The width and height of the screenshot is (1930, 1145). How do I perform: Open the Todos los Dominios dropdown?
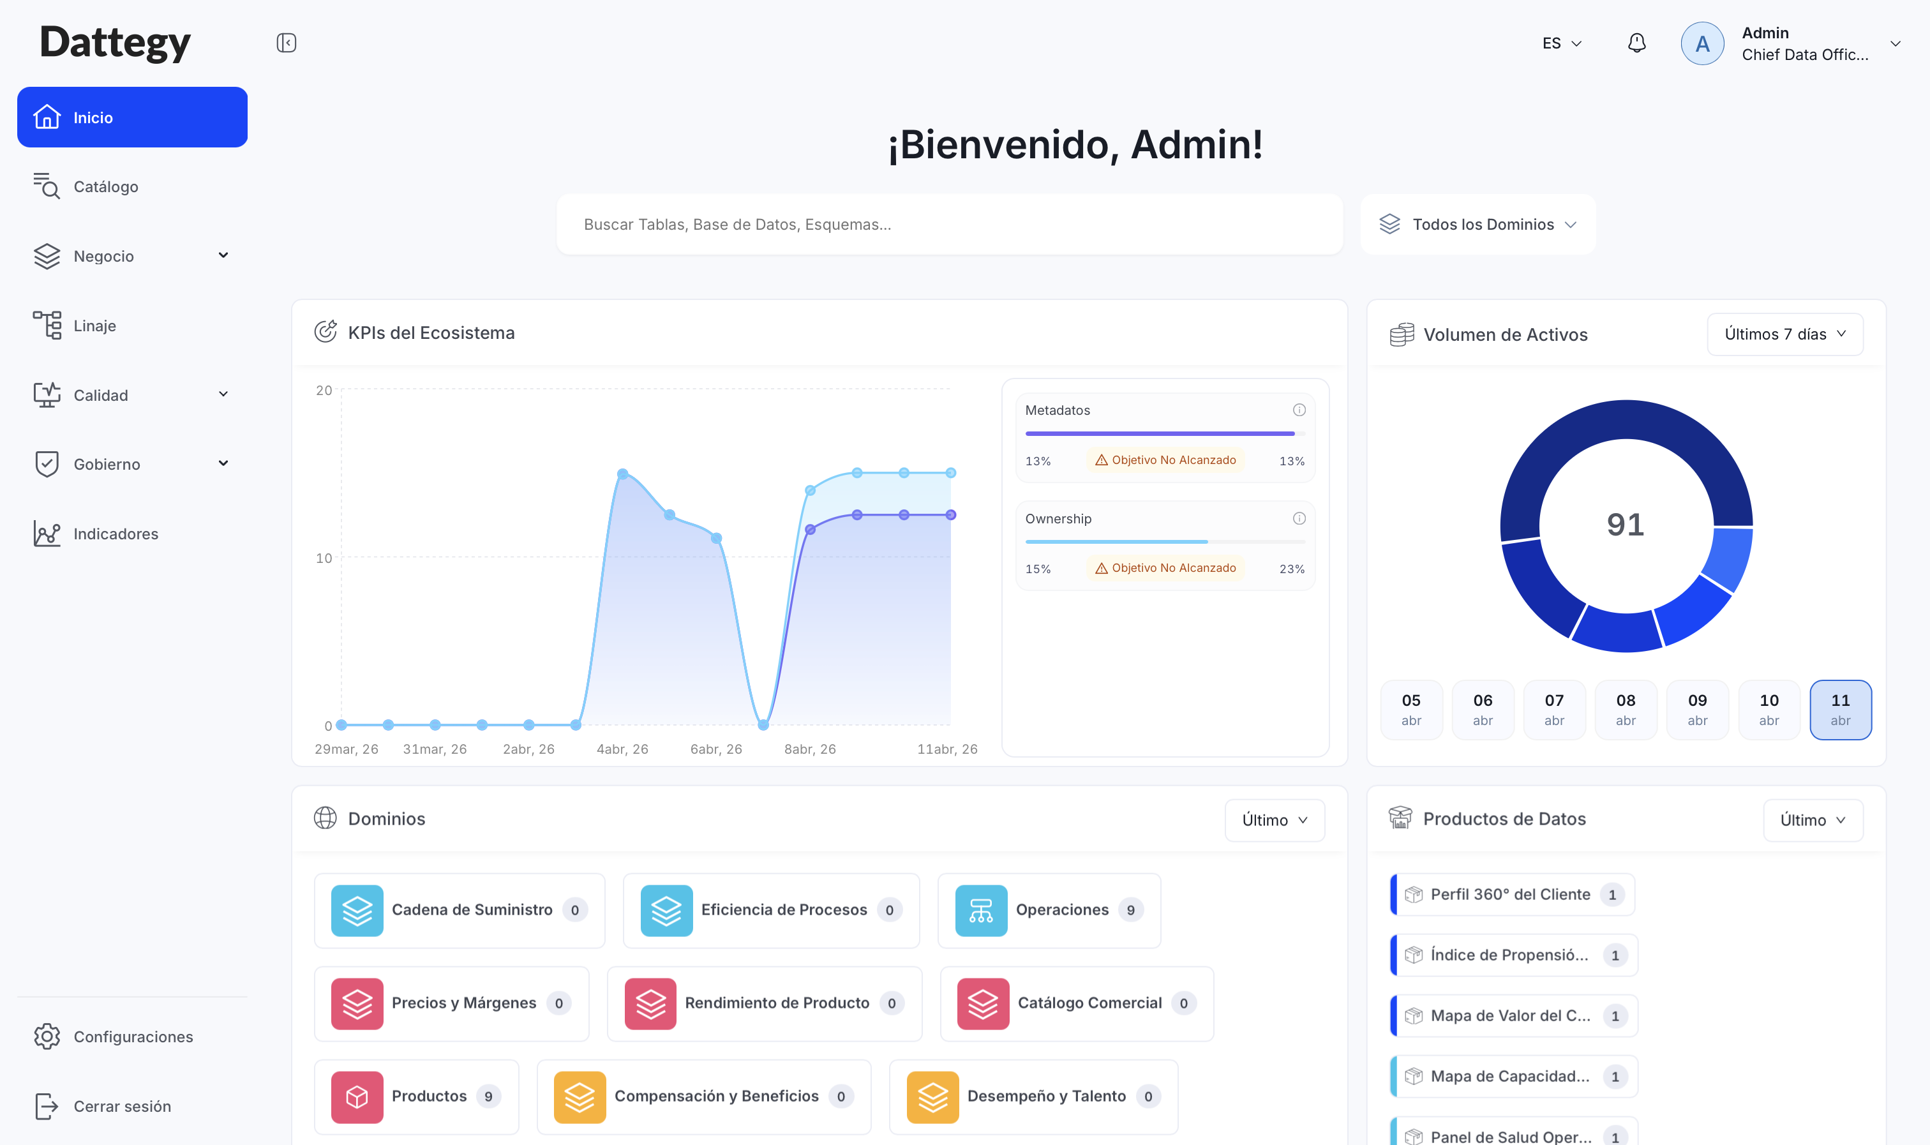pyautogui.click(x=1477, y=225)
